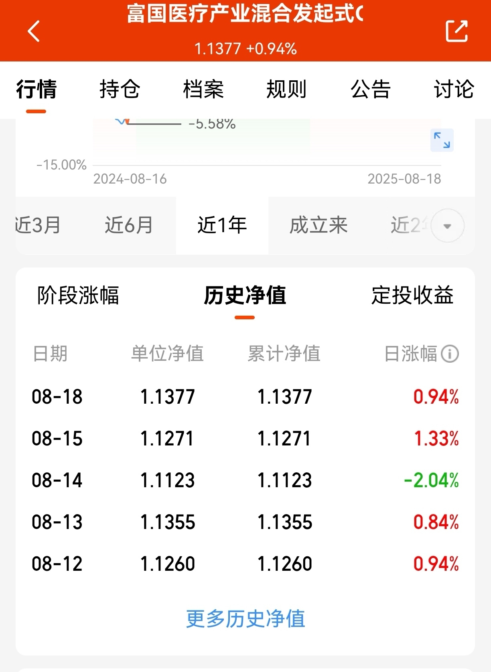Open the time range dropdown arrow

[447, 226]
